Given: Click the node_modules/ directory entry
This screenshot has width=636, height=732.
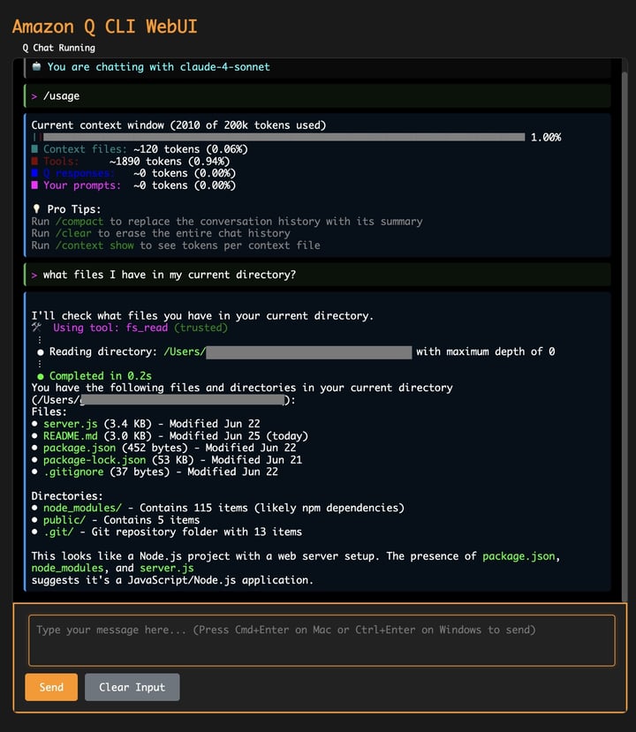Looking at the screenshot, I should (x=82, y=508).
